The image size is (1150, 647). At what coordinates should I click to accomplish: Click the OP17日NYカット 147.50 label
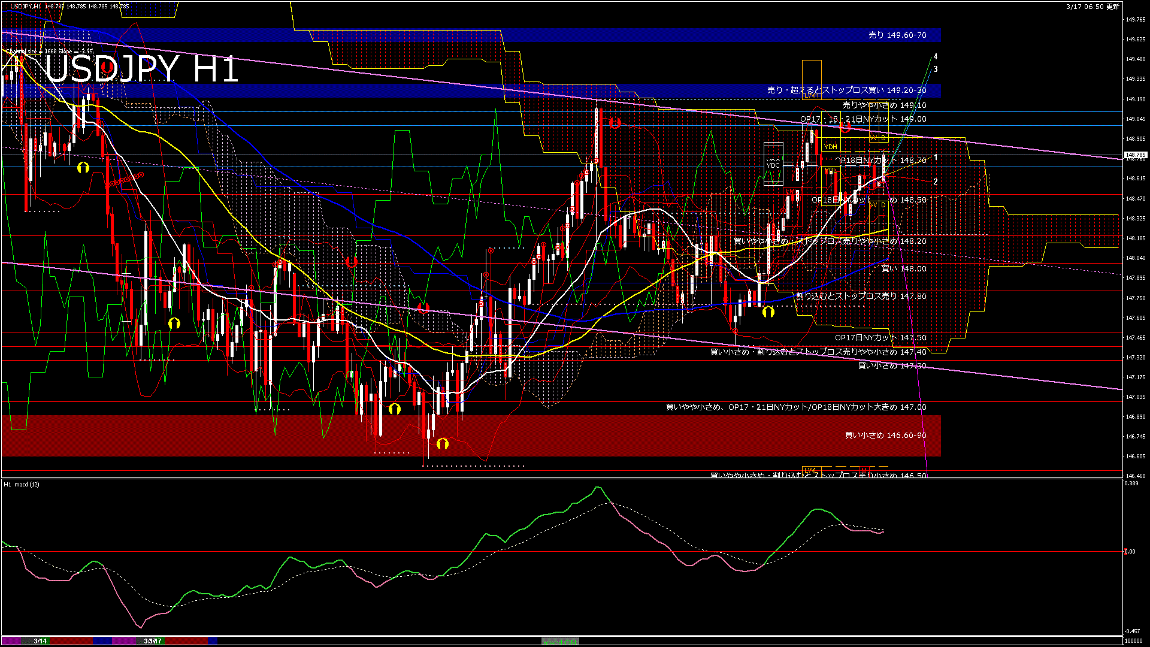point(880,338)
